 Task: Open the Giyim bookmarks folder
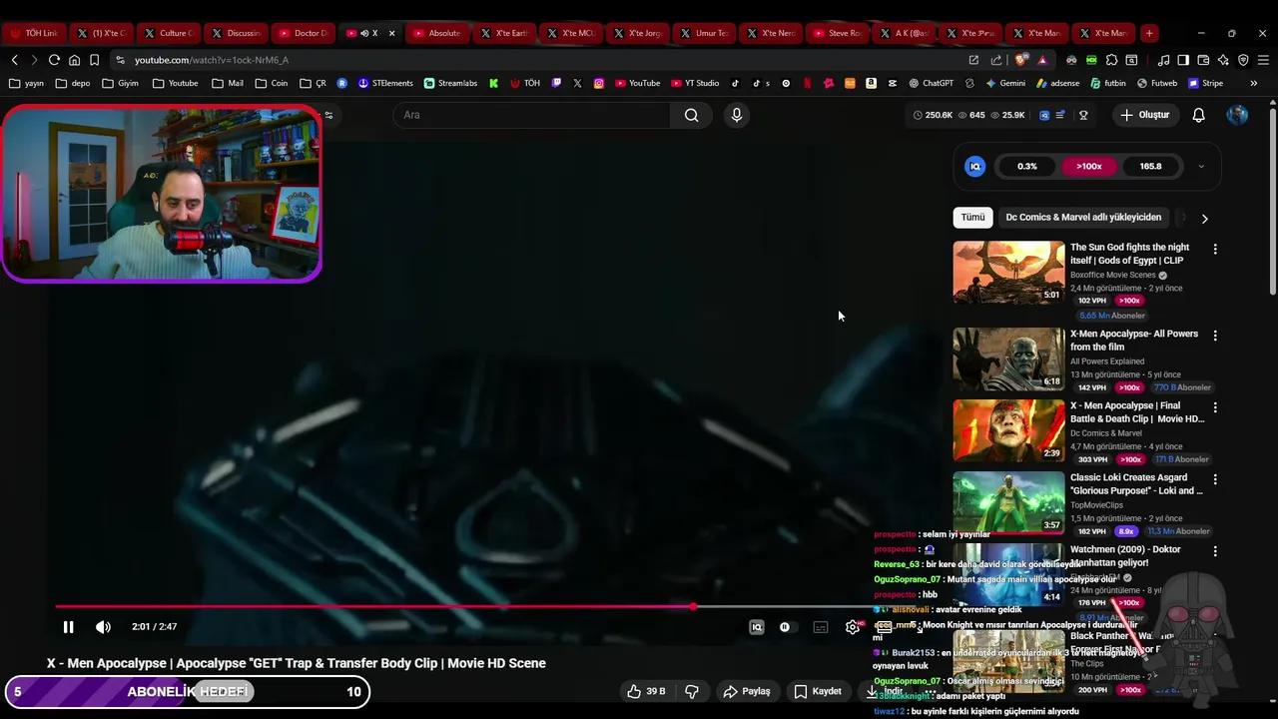(x=120, y=84)
